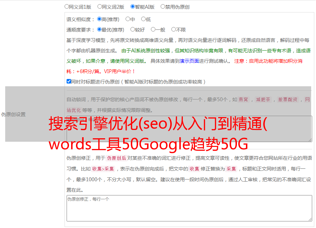Screen dimensions: 316x228
Task: Set 语义相似度 to 中
Action: [x=128, y=19]
